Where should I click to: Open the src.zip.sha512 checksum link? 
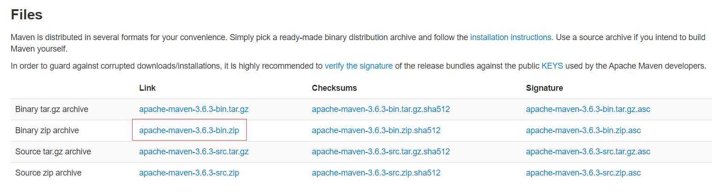(x=376, y=173)
